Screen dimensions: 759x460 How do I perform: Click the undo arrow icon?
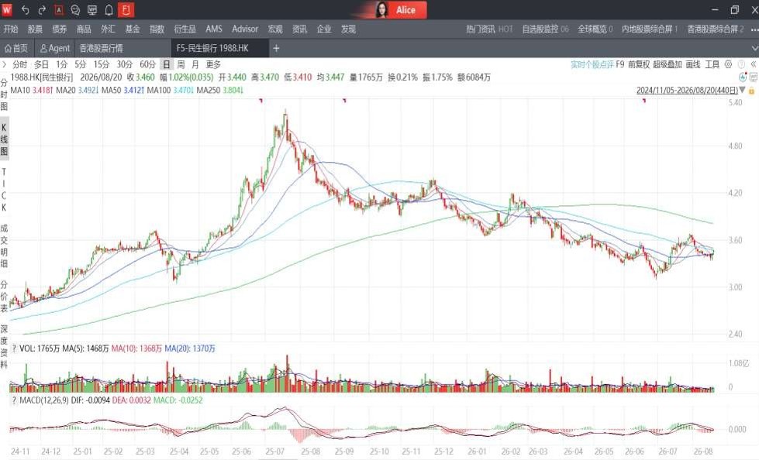point(26,9)
